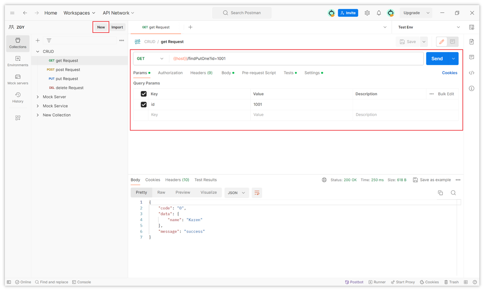Viewport: 484px width, 292px height.
Task: Click Save as example
Action: click(432, 180)
